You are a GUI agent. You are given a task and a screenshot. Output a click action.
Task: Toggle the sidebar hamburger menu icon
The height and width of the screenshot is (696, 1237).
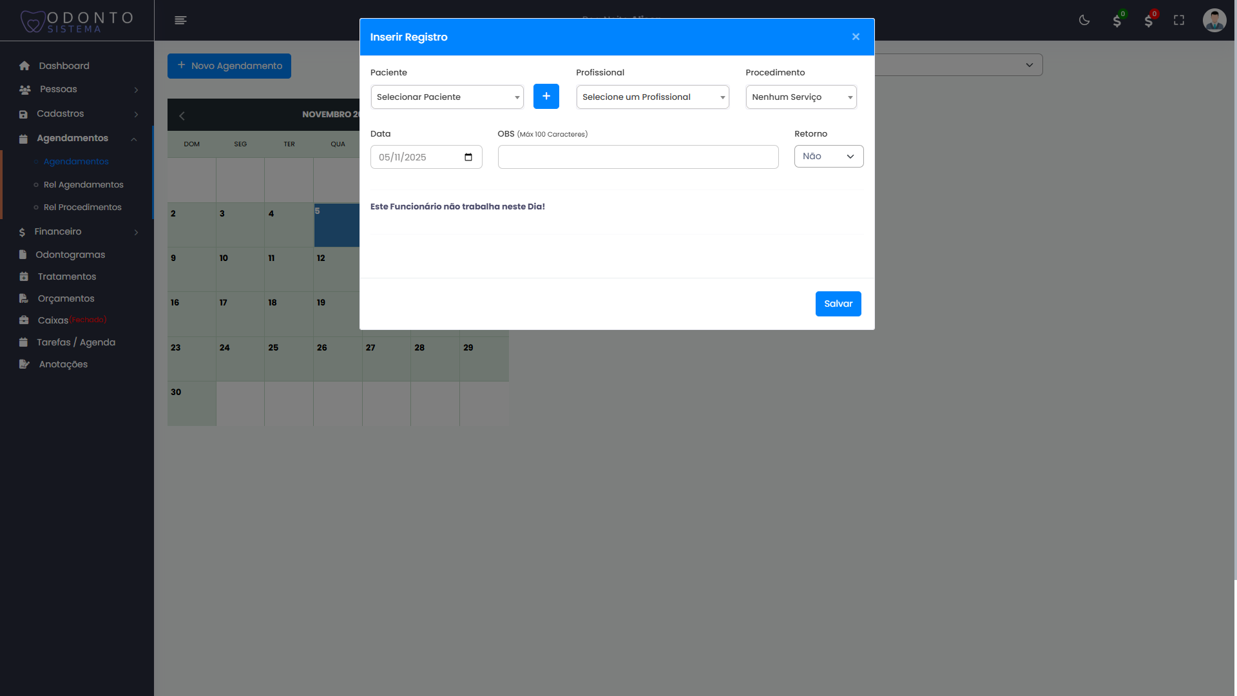pyautogui.click(x=180, y=21)
